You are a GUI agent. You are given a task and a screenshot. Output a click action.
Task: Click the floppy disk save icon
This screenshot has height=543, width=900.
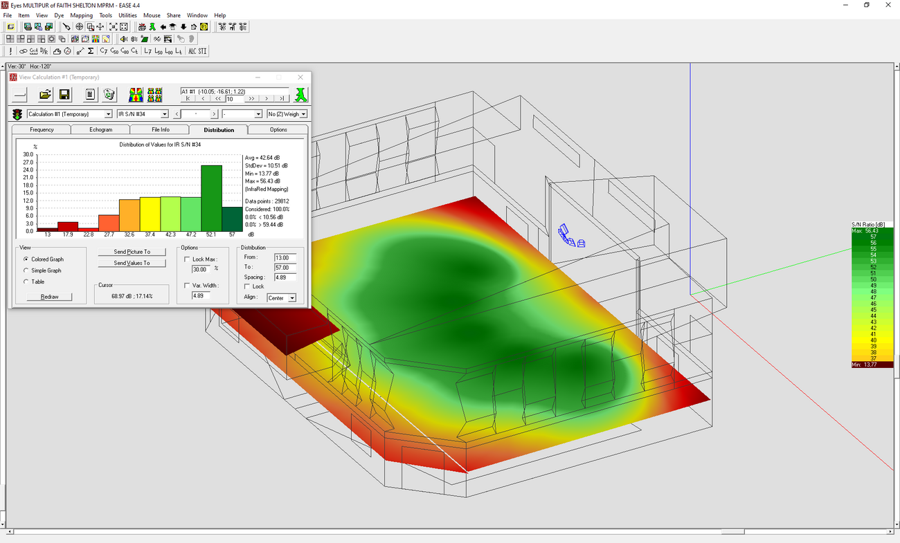tap(64, 95)
